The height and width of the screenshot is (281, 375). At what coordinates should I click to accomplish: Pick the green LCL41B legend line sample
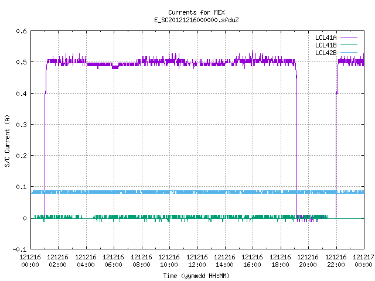(349, 44)
